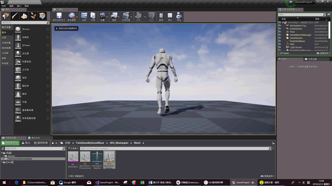Select the Paint brush mode icon
Screen dimensions: 332x186
15,16
